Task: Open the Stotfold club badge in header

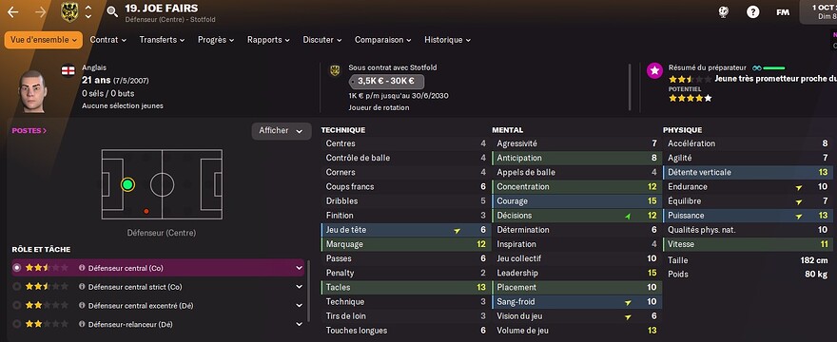Action: click(69, 11)
